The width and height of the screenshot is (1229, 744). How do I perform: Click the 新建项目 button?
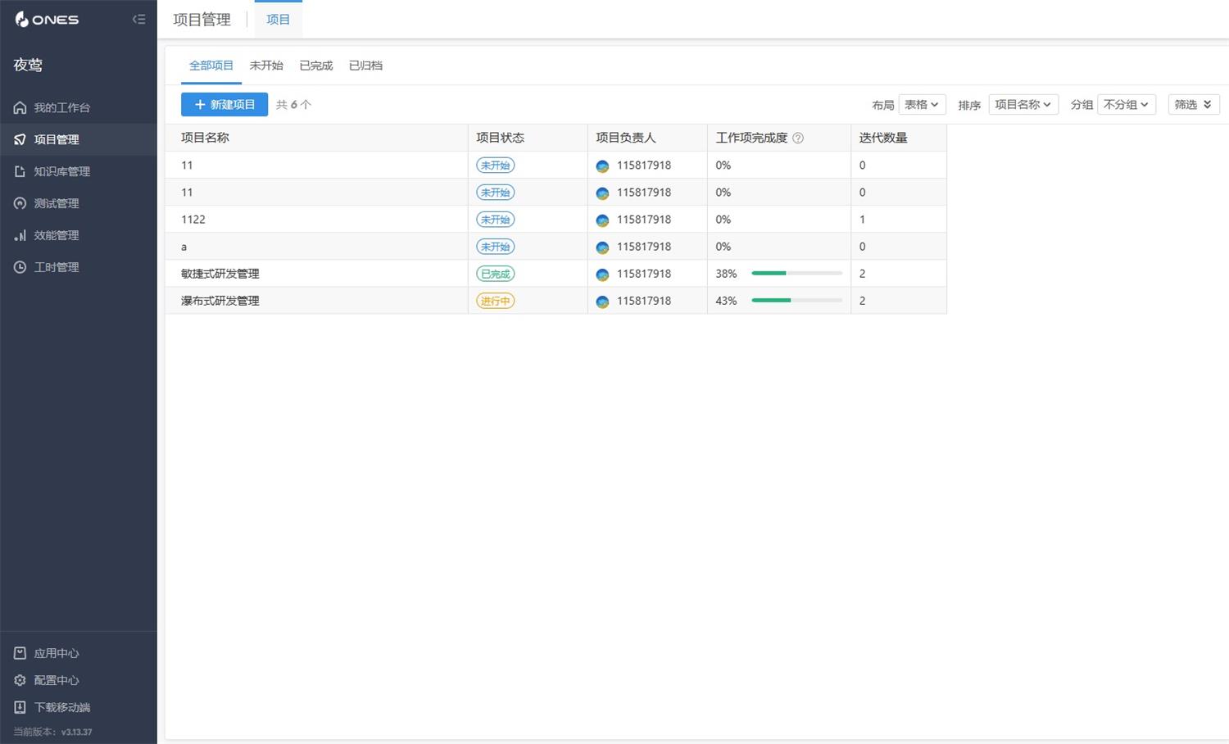click(x=224, y=105)
